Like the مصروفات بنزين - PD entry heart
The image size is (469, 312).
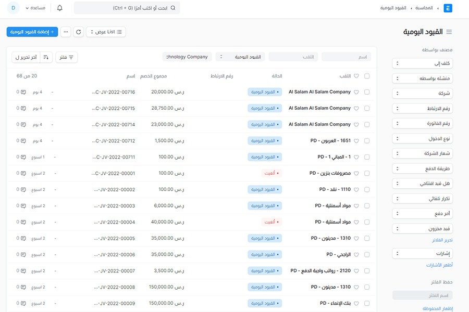point(356,173)
